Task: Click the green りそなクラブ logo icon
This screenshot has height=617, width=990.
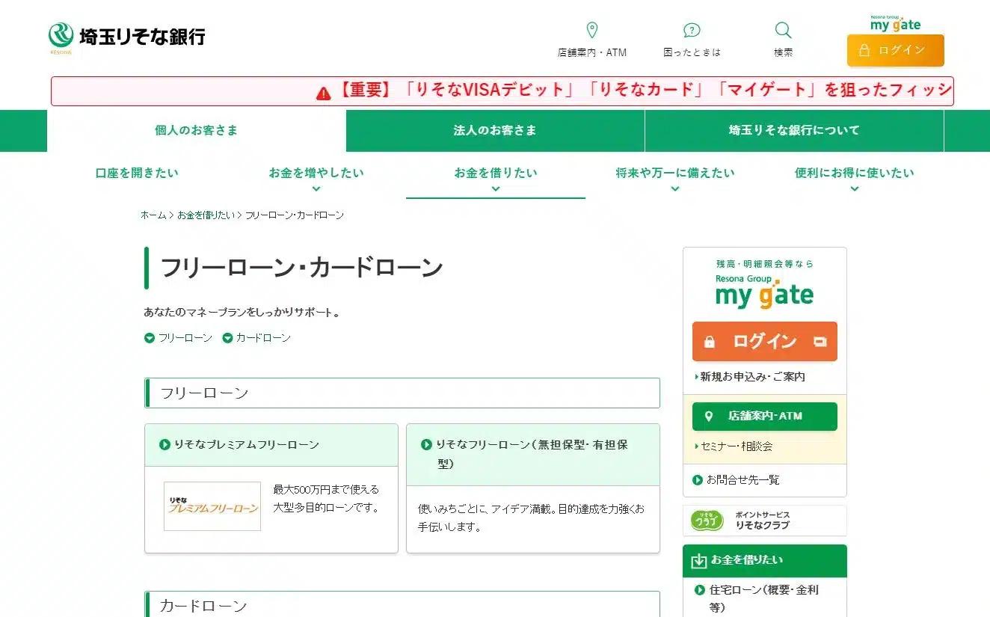Action: pyautogui.click(x=707, y=521)
